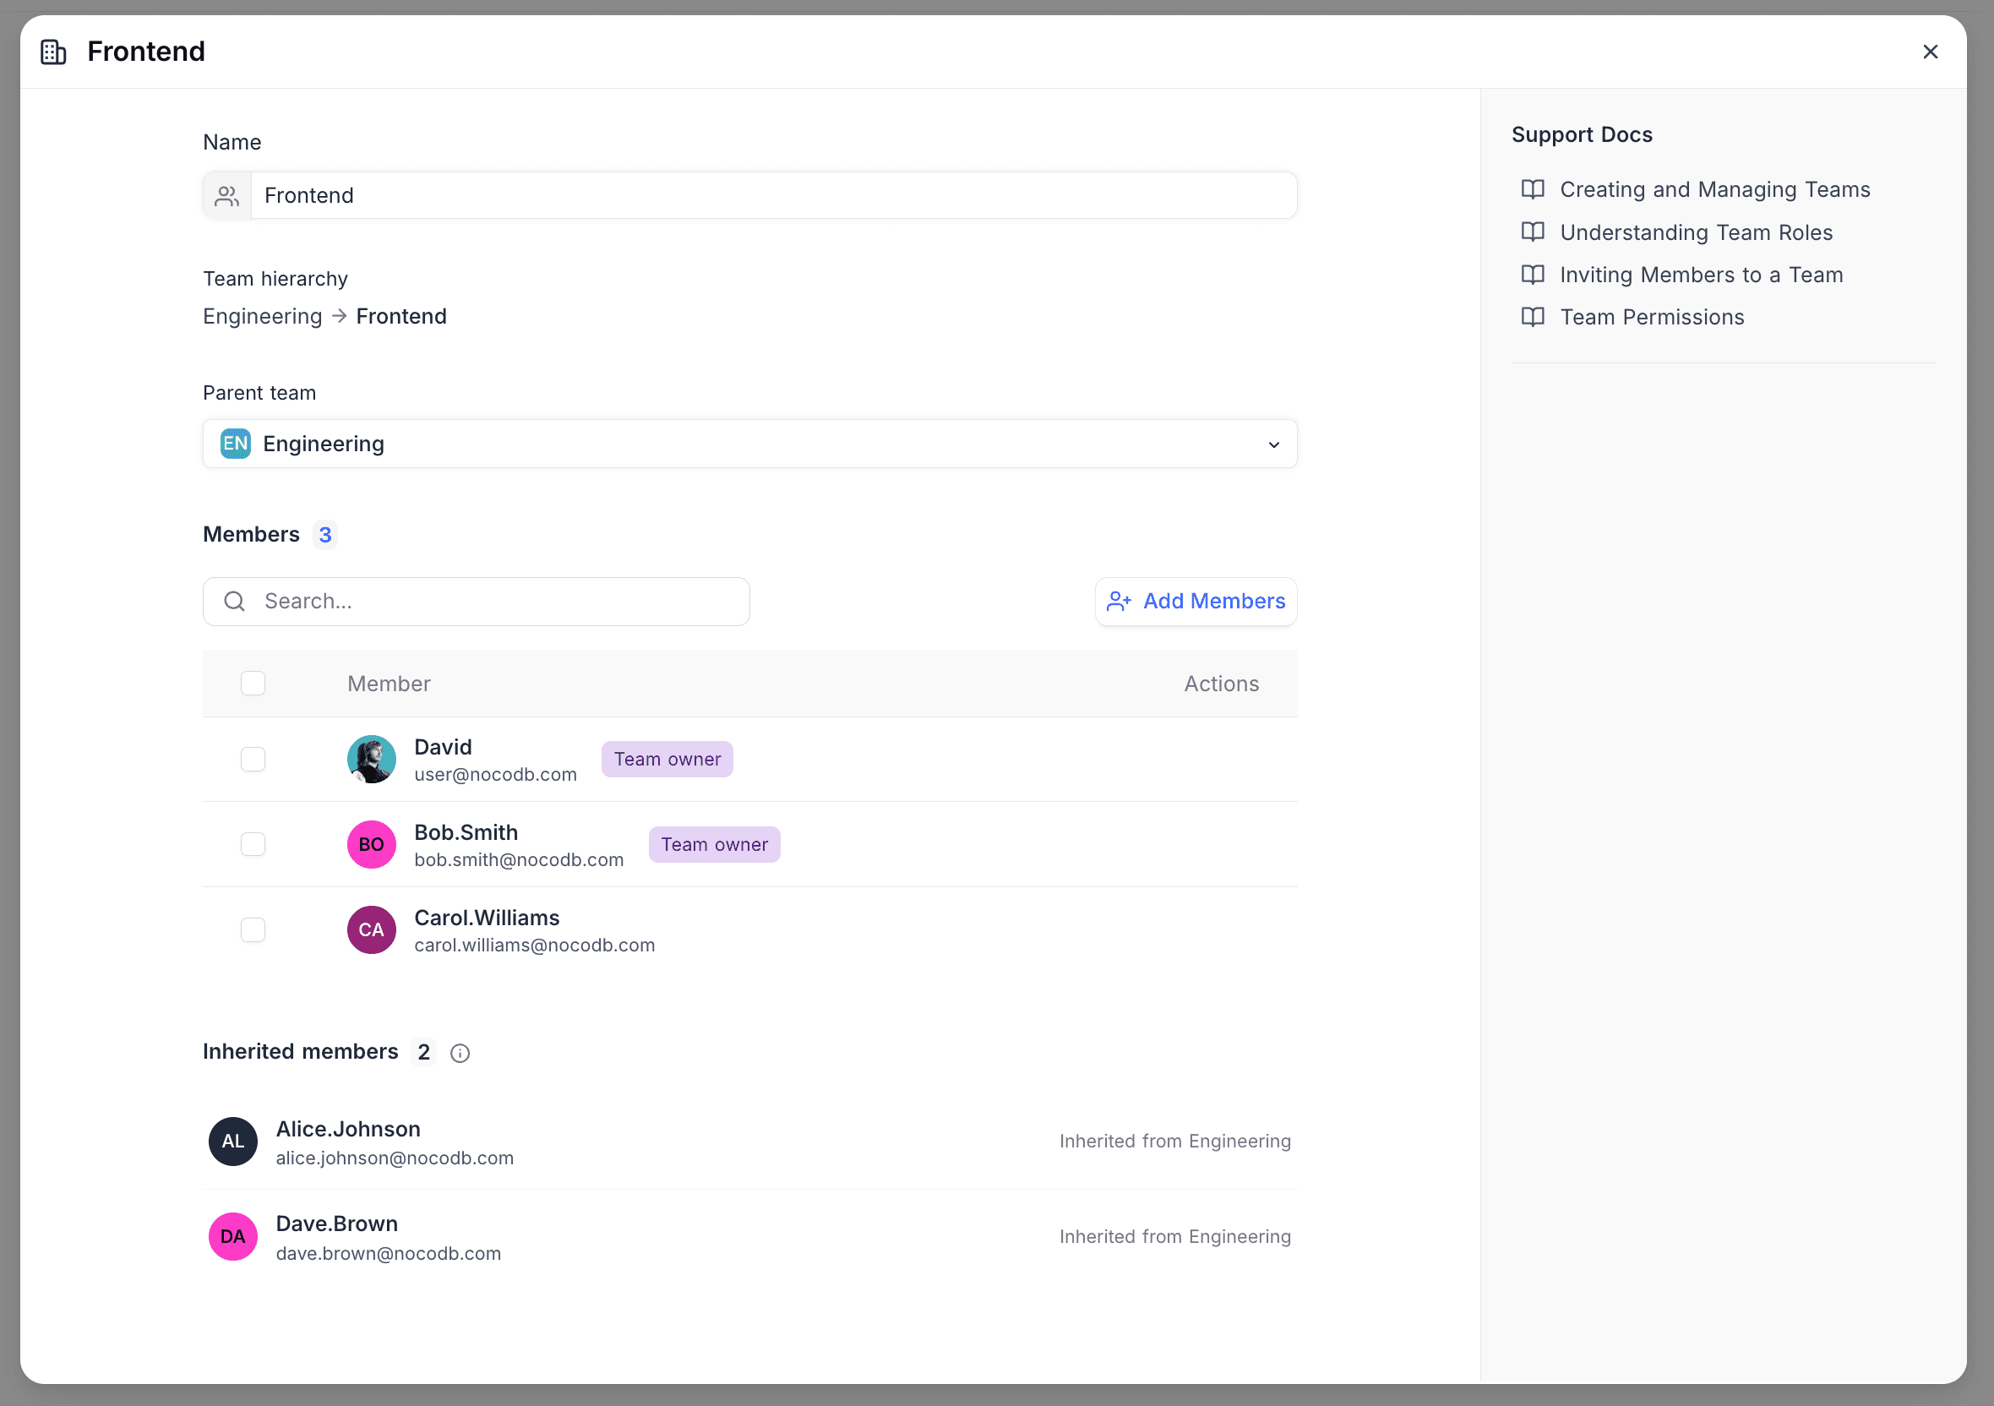Click into the team Name text field

[x=773, y=196]
